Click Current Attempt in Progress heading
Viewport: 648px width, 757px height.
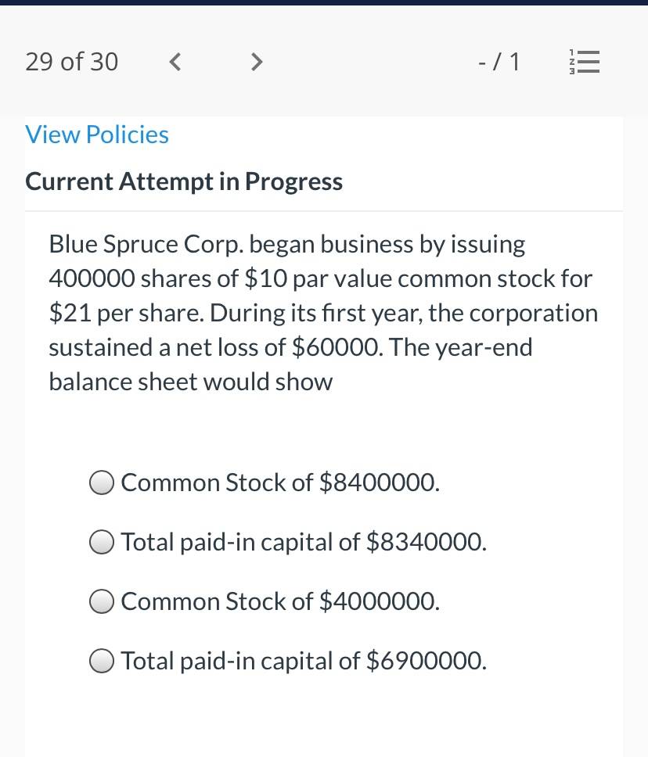184,181
